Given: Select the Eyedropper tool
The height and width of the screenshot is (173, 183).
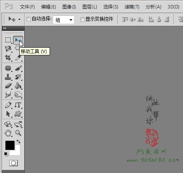Looking at the screenshot, I should (18, 58).
